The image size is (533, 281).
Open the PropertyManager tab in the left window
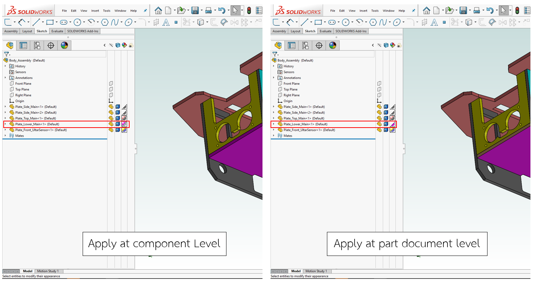pos(23,45)
